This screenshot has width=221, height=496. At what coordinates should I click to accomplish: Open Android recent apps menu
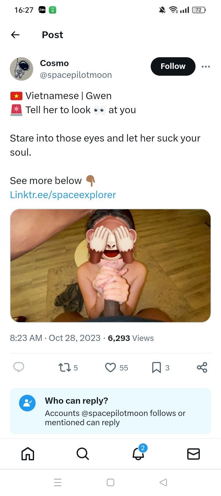point(58,482)
